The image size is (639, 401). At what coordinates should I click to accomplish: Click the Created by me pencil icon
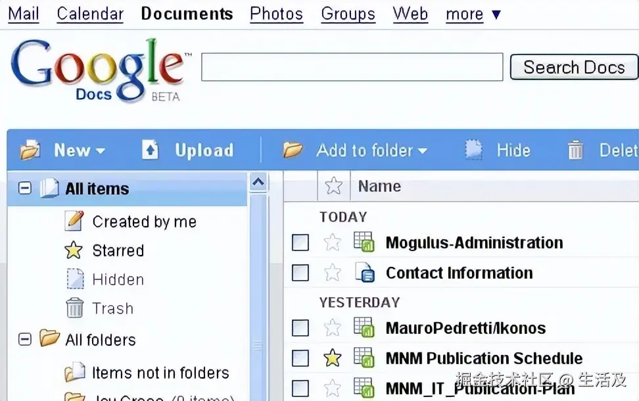click(x=74, y=221)
